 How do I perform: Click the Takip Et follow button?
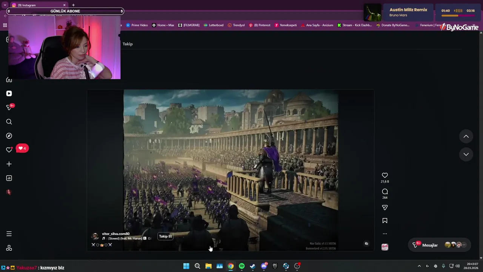[165, 236]
